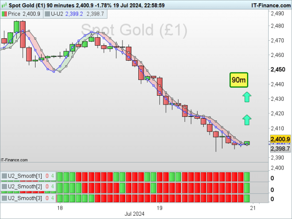Screen dimensions: 292x219
Task: Click the 2,480 price axis label
Action: click(x=278, y=26)
